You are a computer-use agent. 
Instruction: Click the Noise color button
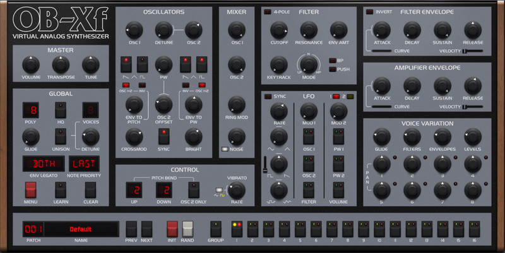tap(225, 149)
